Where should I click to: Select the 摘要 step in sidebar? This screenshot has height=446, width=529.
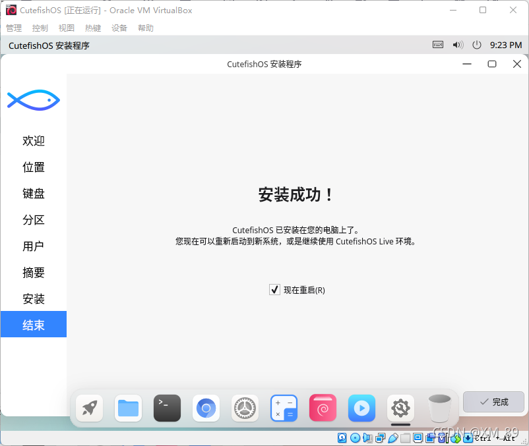34,272
